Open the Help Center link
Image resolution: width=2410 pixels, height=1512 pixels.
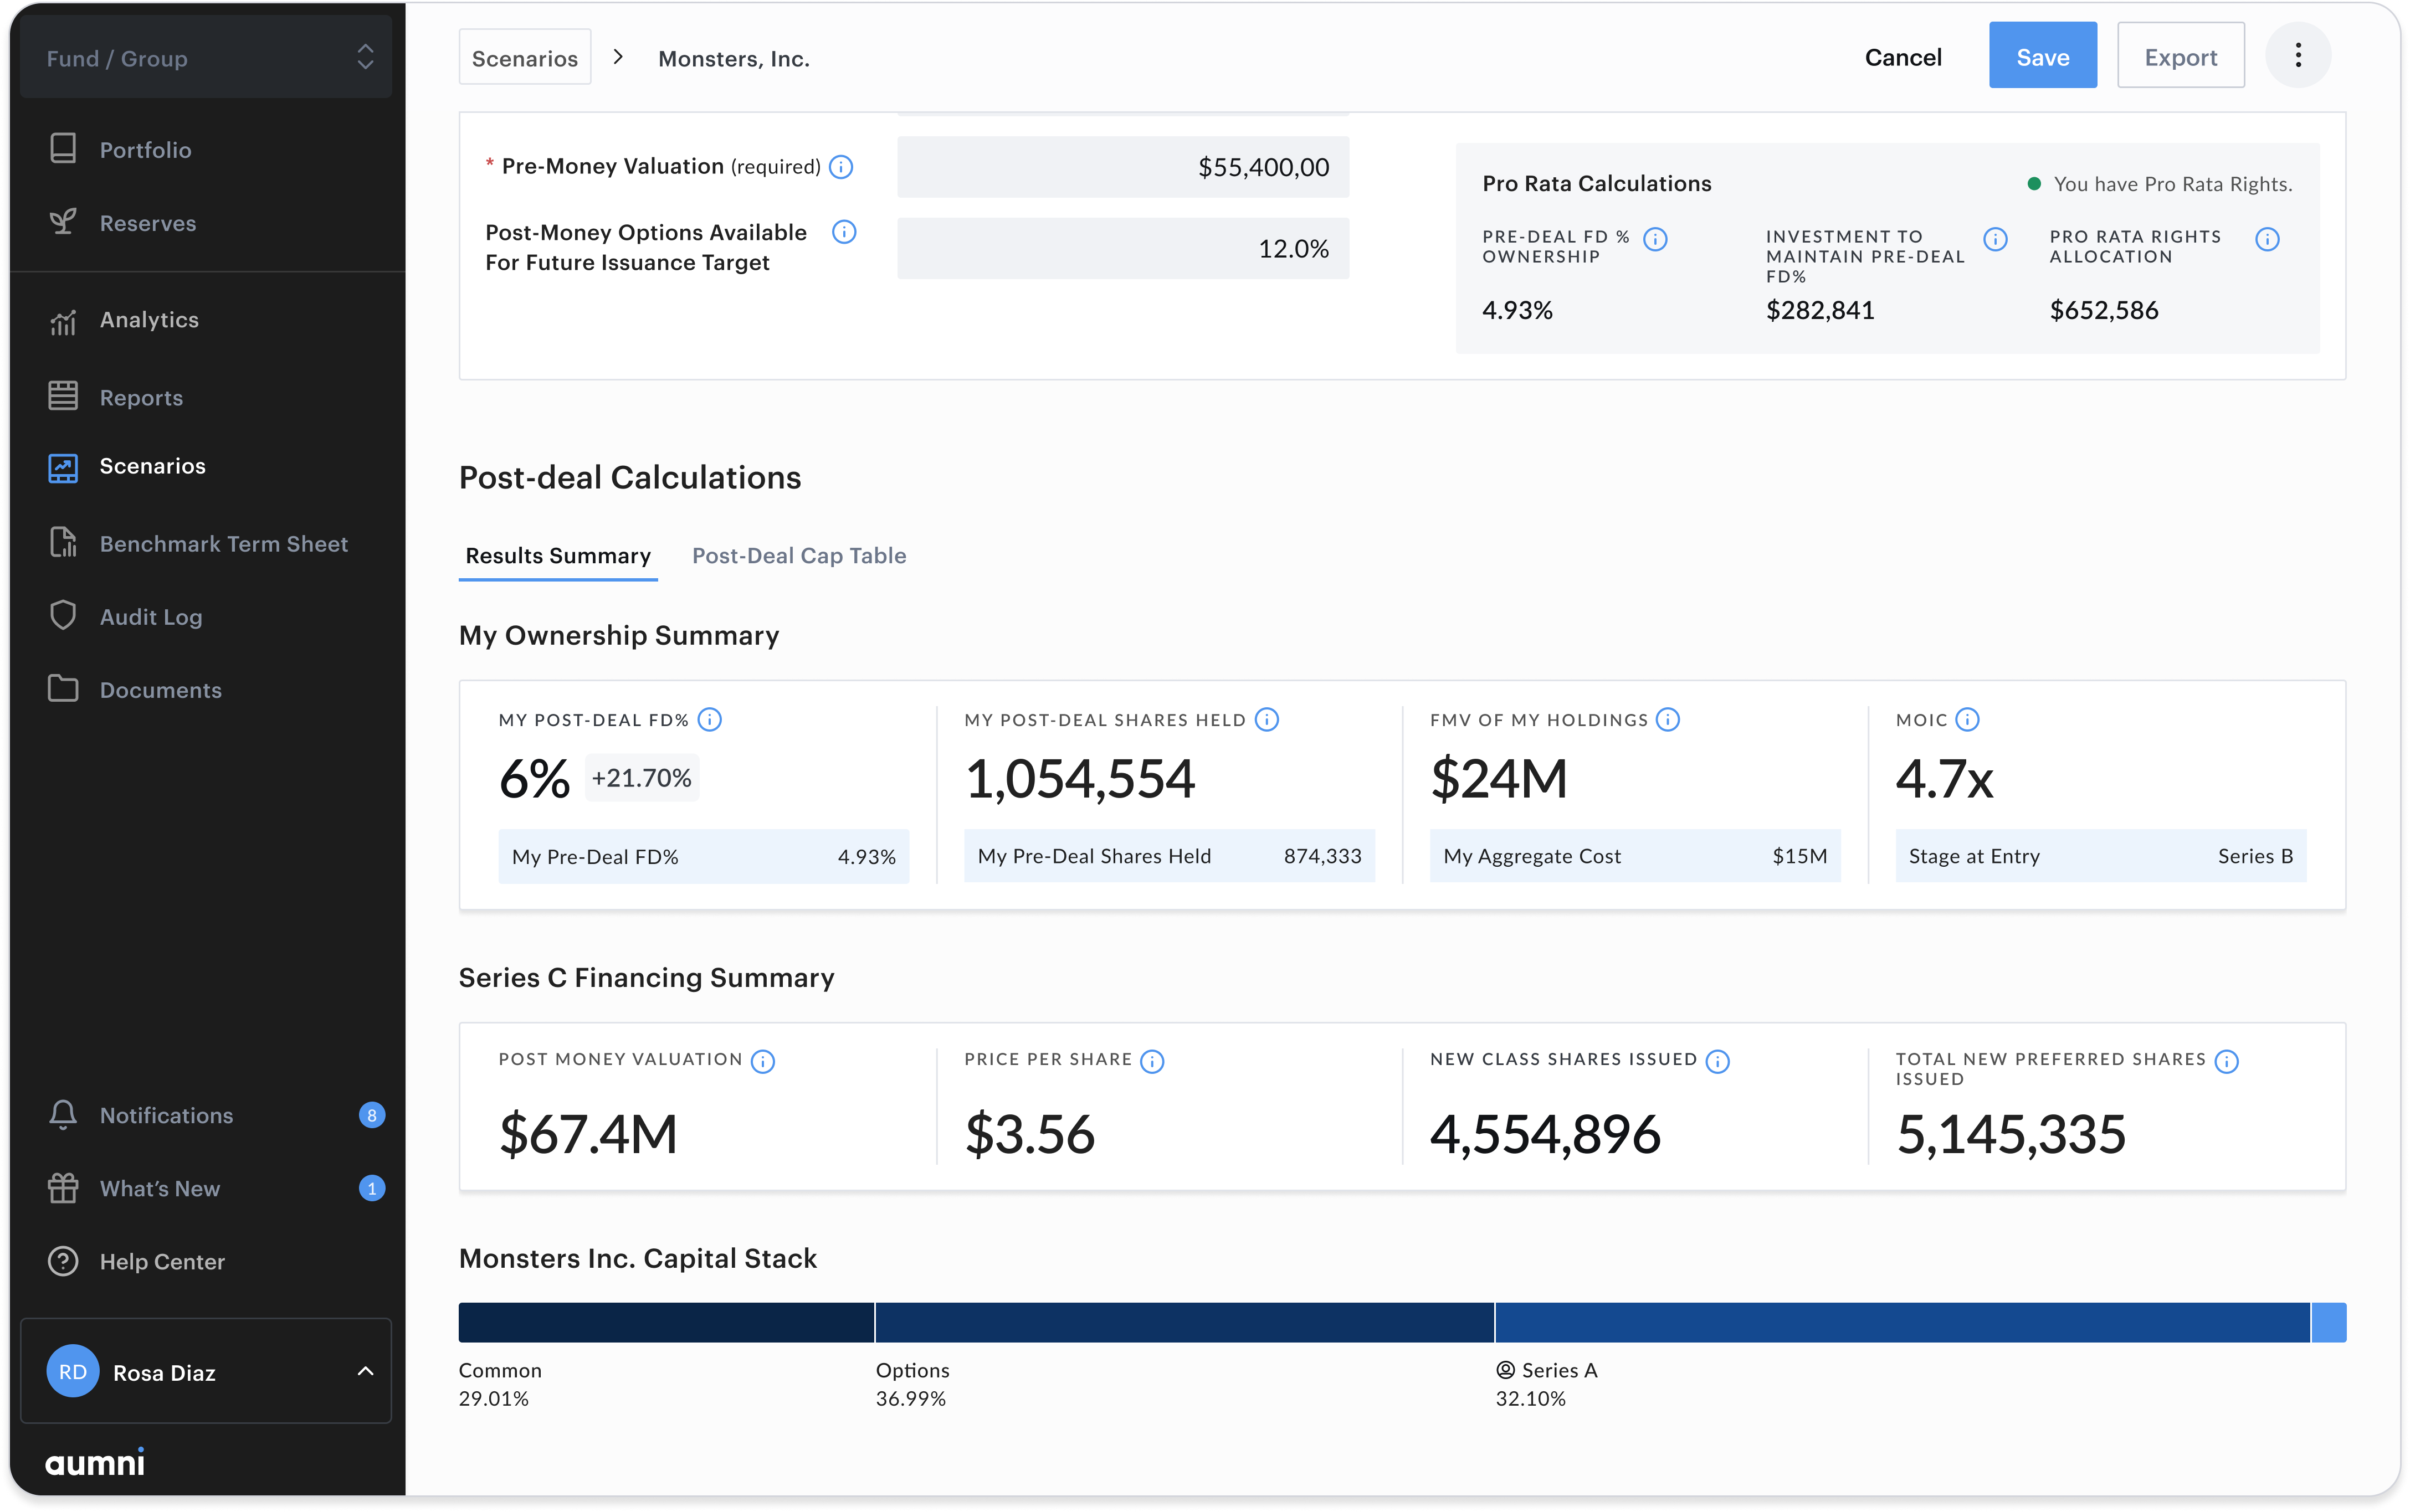162,1262
